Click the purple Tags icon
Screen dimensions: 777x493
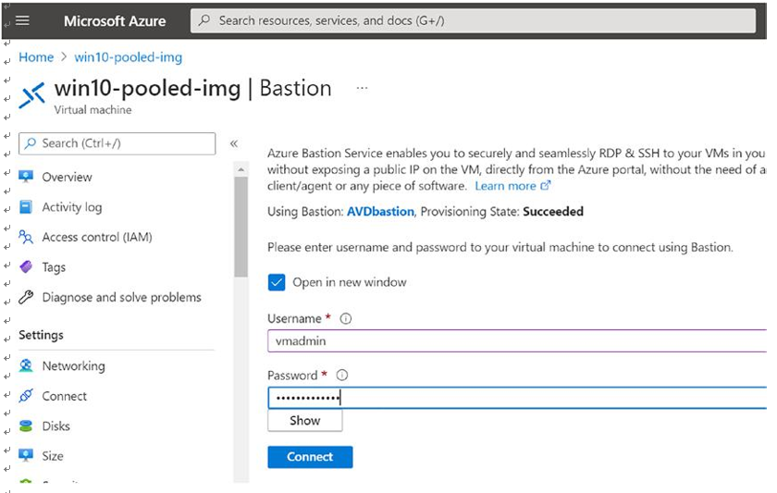click(26, 267)
